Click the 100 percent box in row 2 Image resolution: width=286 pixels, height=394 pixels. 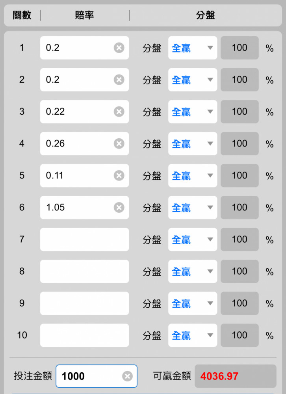(240, 80)
